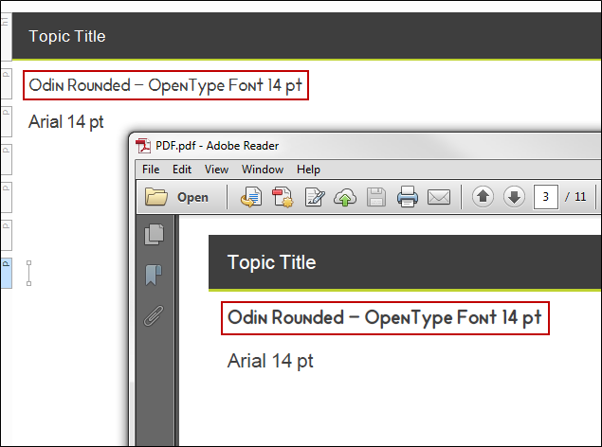602x447 pixels.
Task: Open the Edit menu
Action: (x=182, y=170)
